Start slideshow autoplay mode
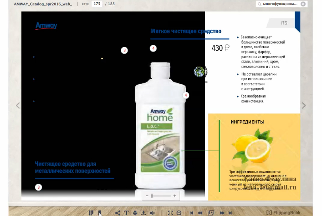This screenshot has width=322, height=216. [x=211, y=213]
